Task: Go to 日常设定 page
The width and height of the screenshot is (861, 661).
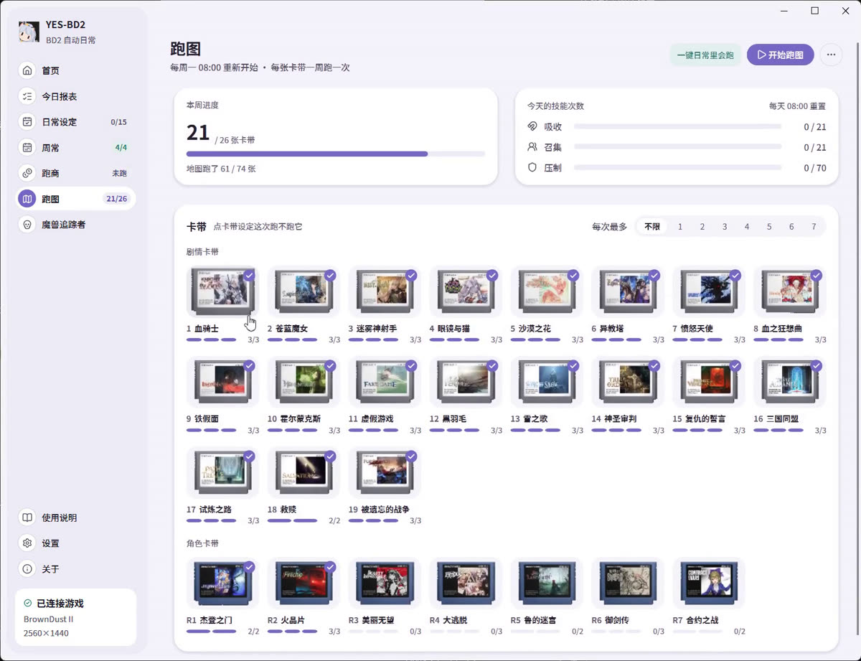Action: click(x=76, y=122)
